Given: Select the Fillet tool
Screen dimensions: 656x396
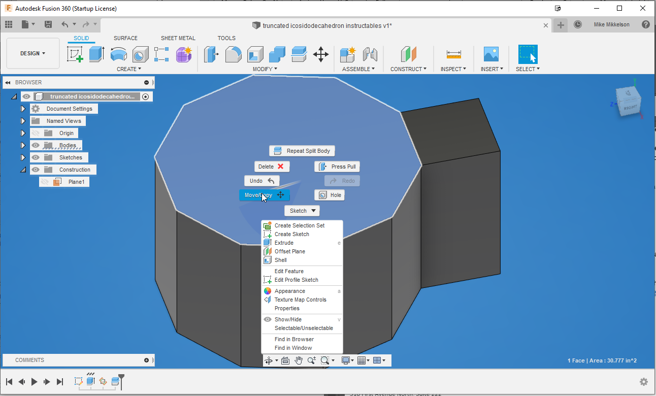Looking at the screenshot, I should [233, 54].
